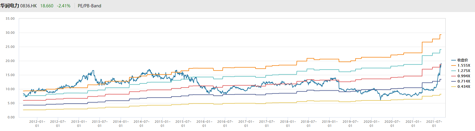This screenshot has height=131, width=475.
Task: Click the 18.660 price in the header
Action: [x=47, y=6]
